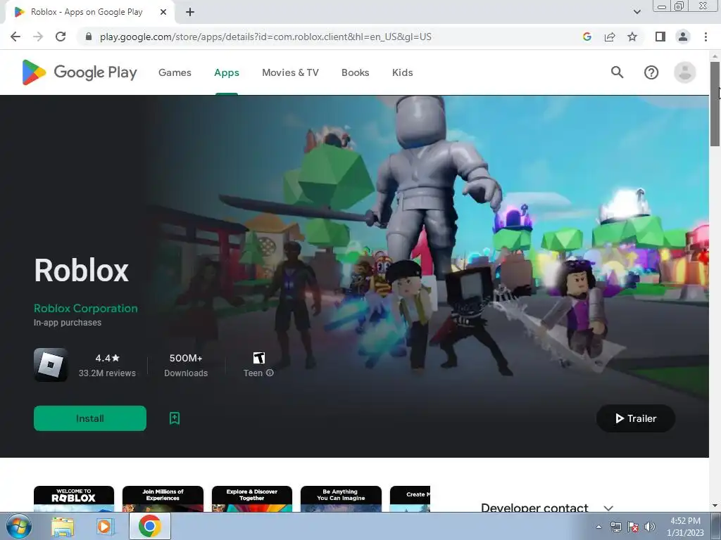Open a new browser tab
The height and width of the screenshot is (540, 721).
(x=190, y=12)
